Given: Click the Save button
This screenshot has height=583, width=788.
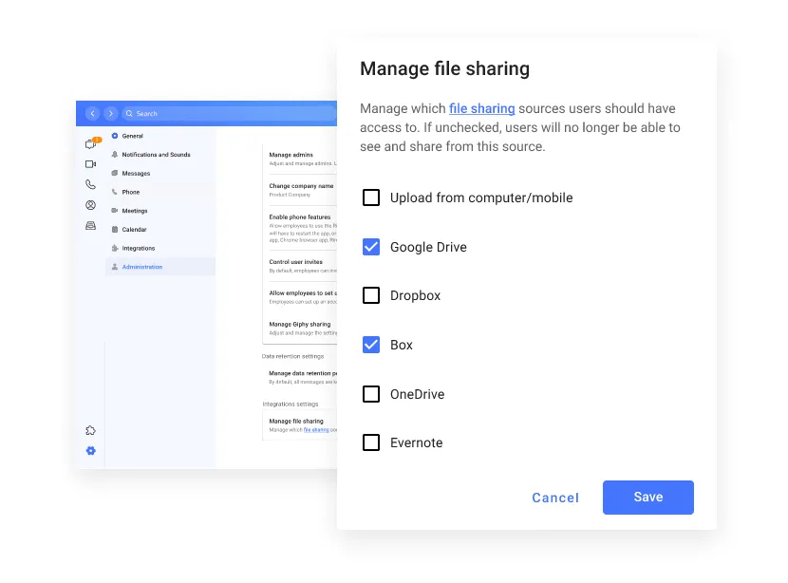Looking at the screenshot, I should 647,498.
